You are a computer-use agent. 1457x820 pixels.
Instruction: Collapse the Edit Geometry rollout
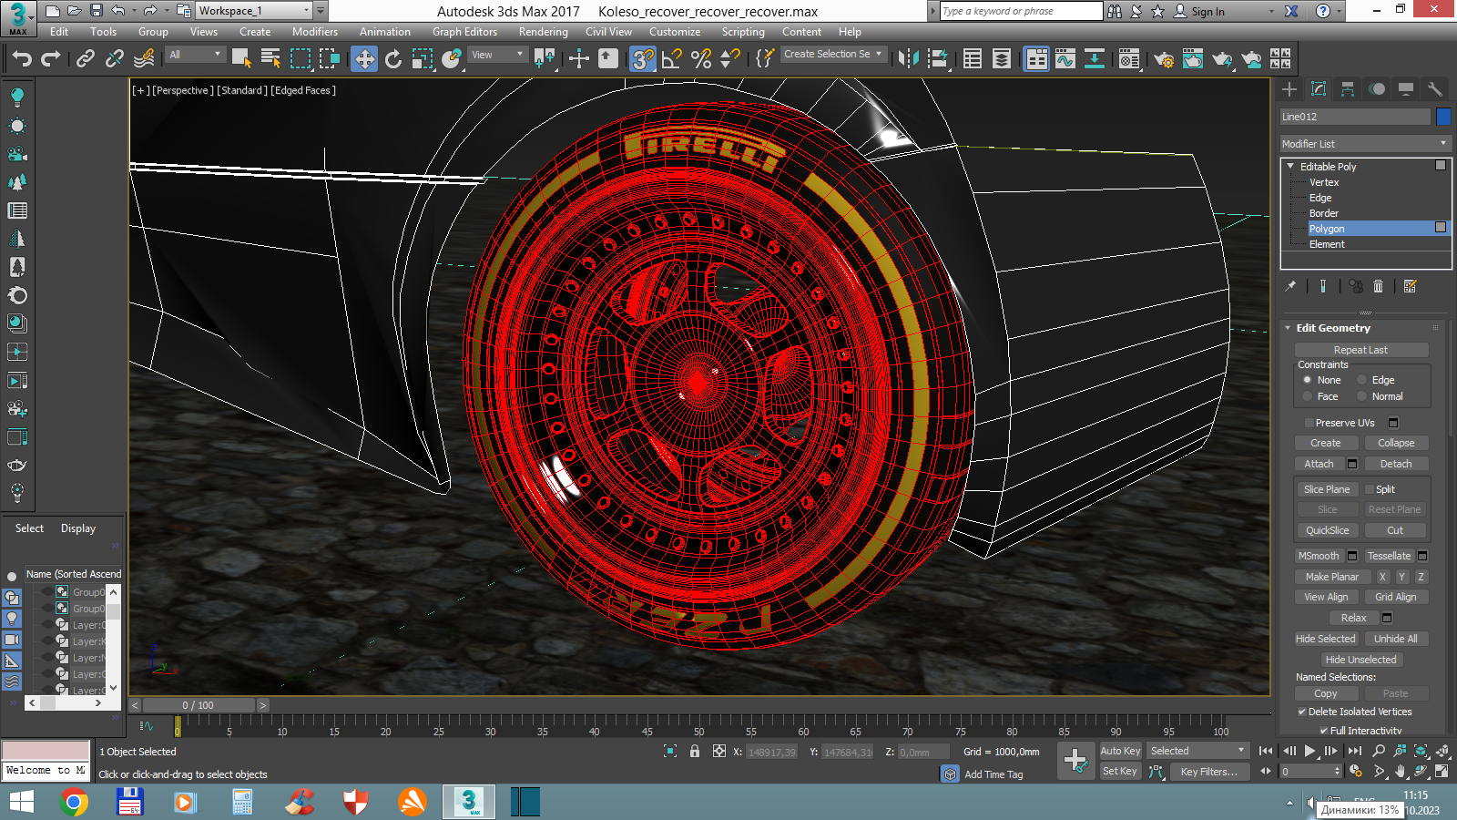point(1288,328)
